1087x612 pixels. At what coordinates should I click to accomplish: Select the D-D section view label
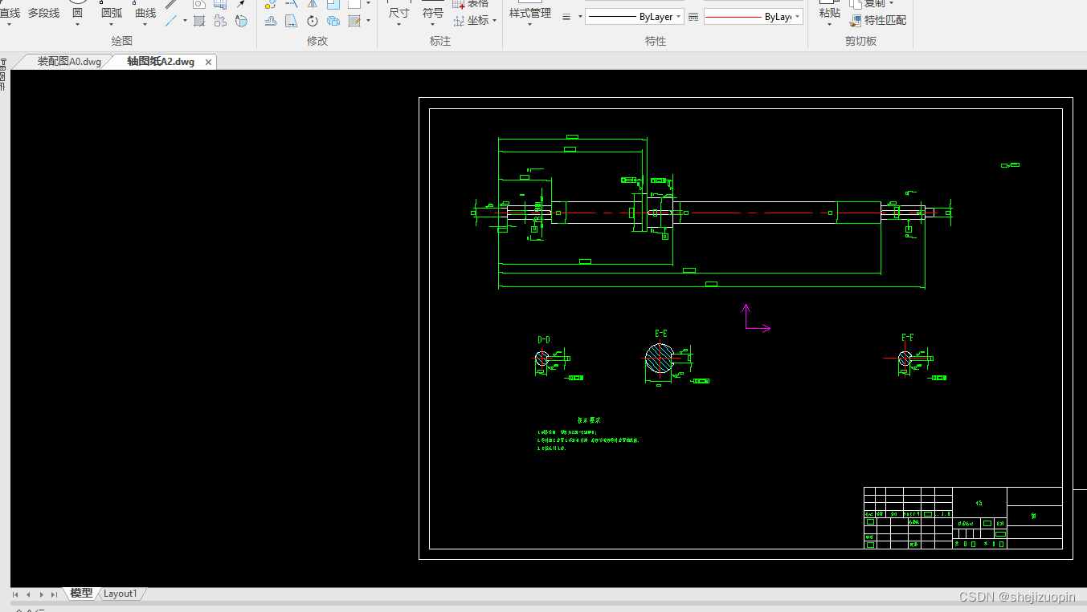click(544, 340)
